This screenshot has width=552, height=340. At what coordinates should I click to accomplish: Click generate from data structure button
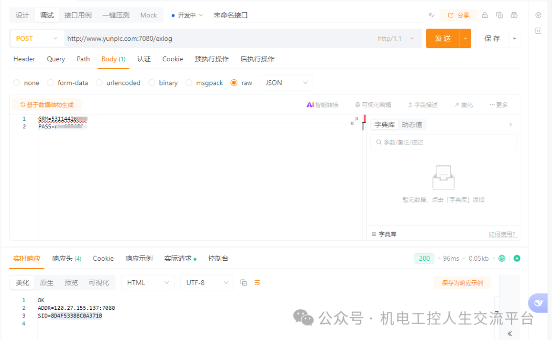47,105
